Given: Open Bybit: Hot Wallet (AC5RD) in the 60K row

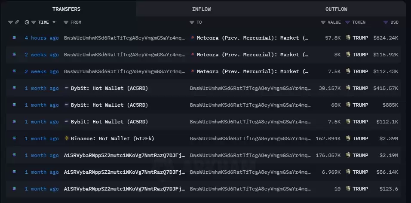Looking at the screenshot, I should pyautogui.click(x=109, y=105).
